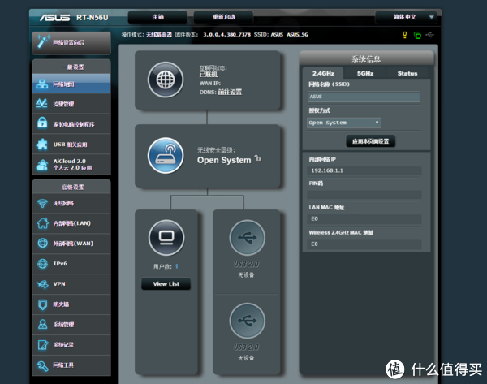
Task: Switch to the 2.4GHz tab
Action: pos(323,73)
